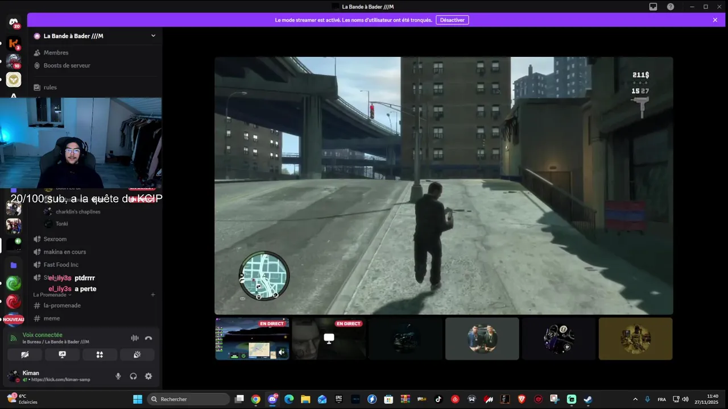This screenshot has height=409, width=728.
Task: Deafen with the headphones icon
Action: [x=133, y=376]
